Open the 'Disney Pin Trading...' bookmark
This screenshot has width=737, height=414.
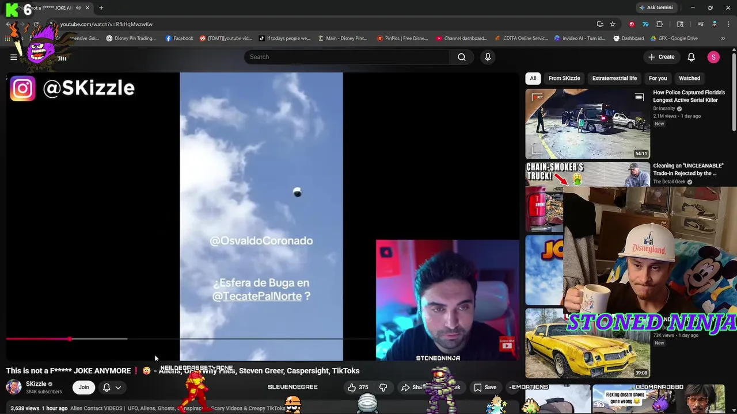pos(131,39)
